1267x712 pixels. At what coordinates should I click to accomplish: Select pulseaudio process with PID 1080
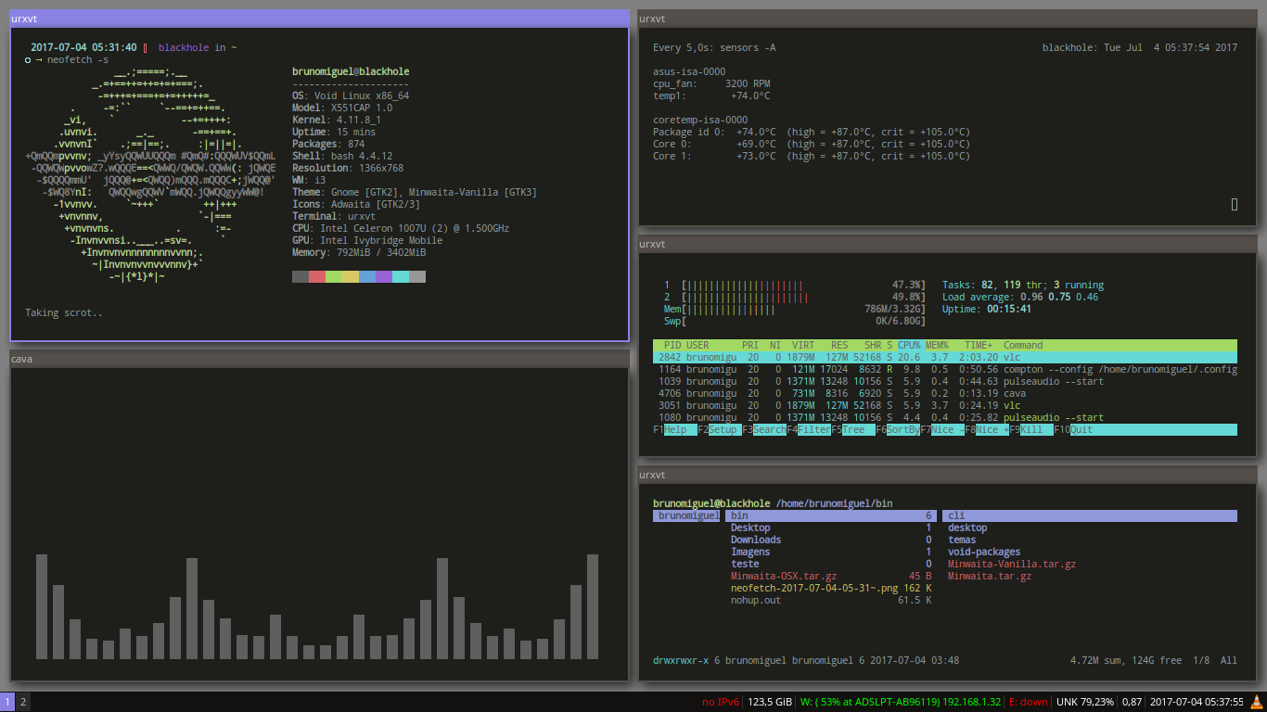tap(944, 417)
